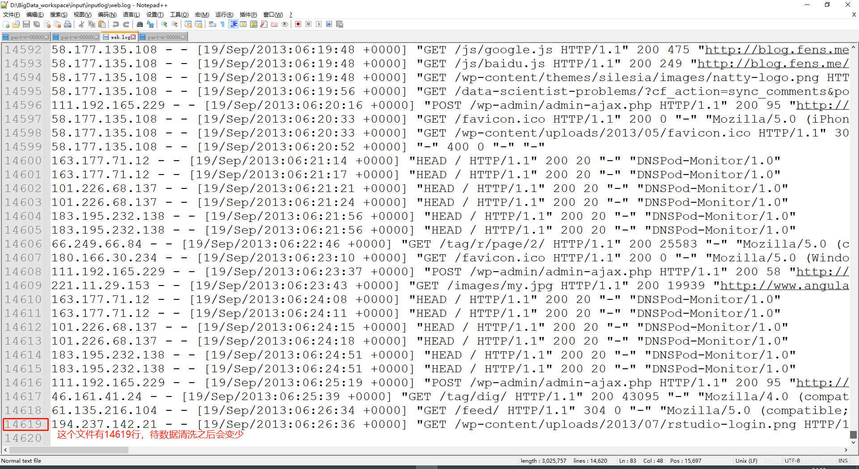The width and height of the screenshot is (859, 469).
Task: Close the part-r-00000 tab with its X
Action: tap(47, 37)
